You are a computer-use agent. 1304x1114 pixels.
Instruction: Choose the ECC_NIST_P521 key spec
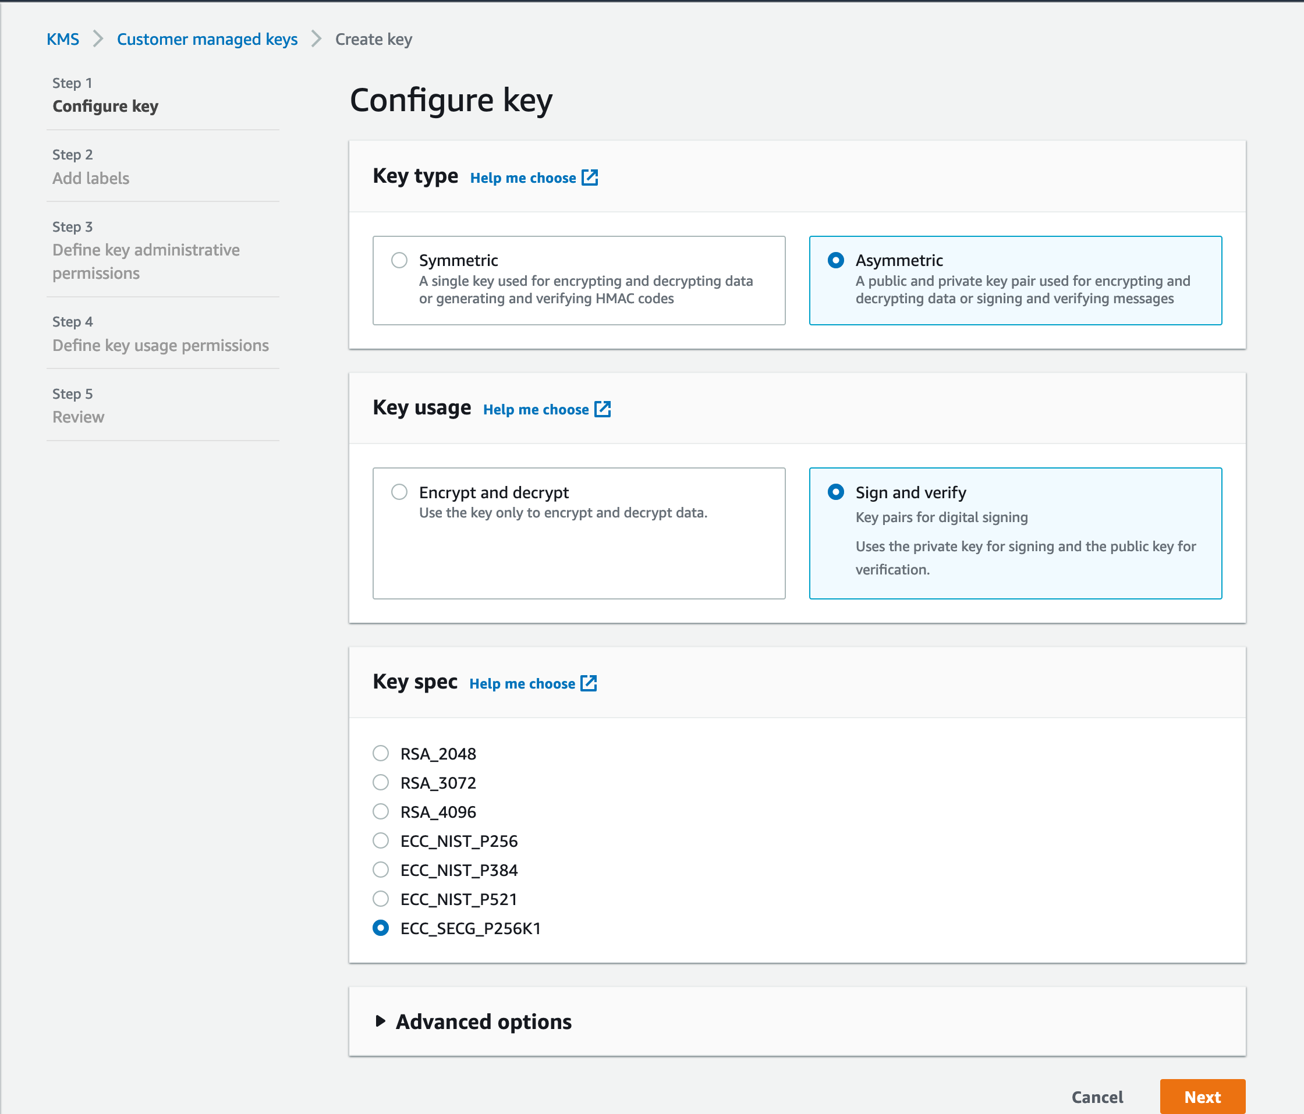point(381,899)
